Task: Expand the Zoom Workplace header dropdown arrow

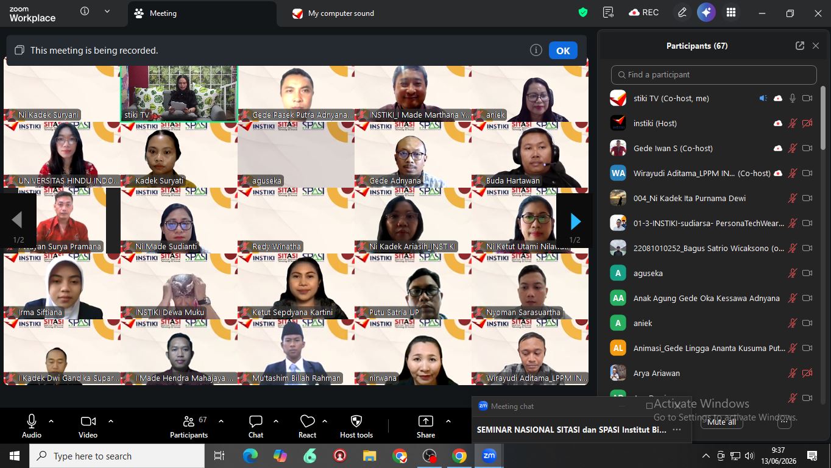Action: tap(107, 12)
